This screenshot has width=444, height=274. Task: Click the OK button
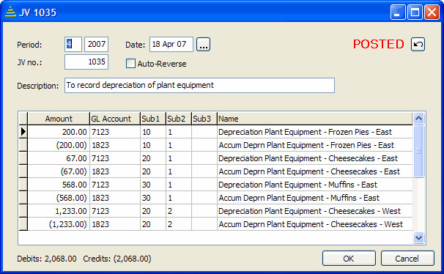point(349,259)
